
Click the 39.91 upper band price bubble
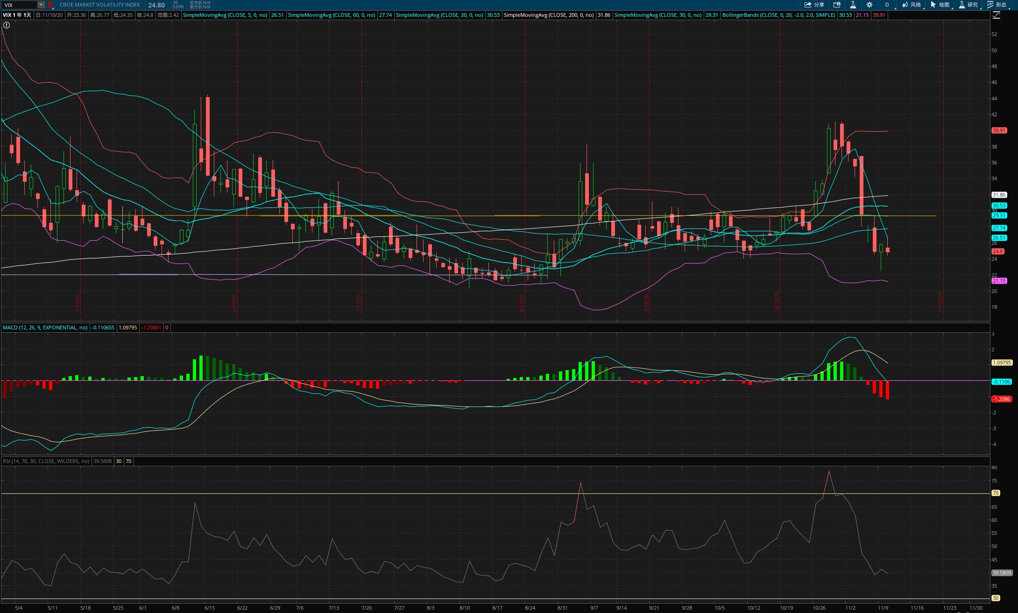999,130
